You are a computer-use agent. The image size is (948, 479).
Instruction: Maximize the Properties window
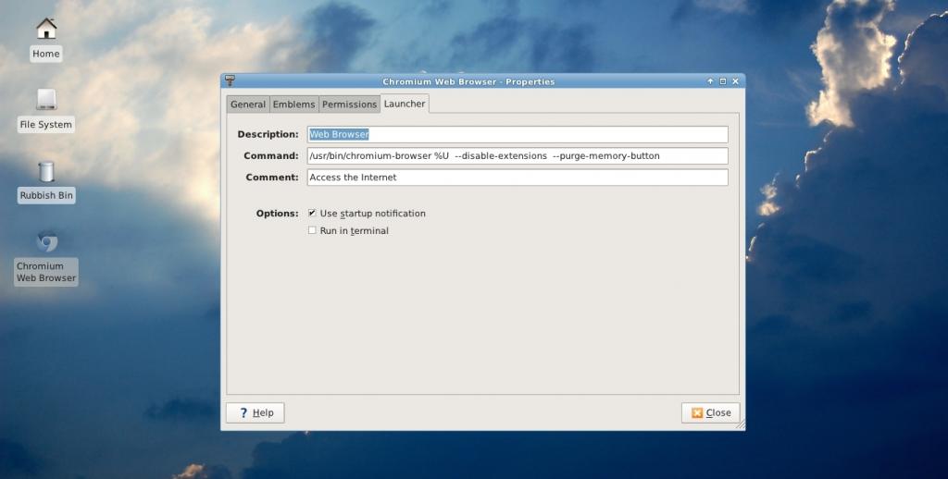tap(723, 81)
